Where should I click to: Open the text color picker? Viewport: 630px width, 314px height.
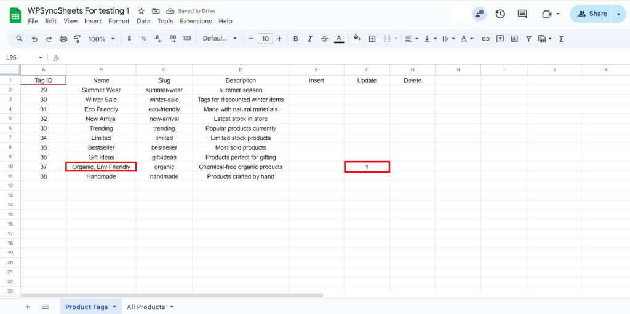339,39
